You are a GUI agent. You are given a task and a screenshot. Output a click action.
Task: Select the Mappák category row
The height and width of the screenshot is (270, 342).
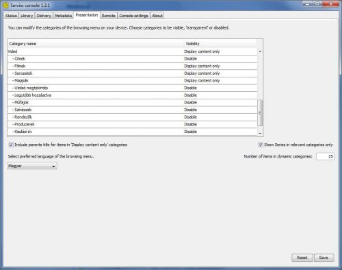132,81
